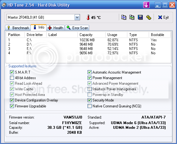Toggle the Host Protected Area checkbox
177x144 pixels.
[x=12, y=94]
